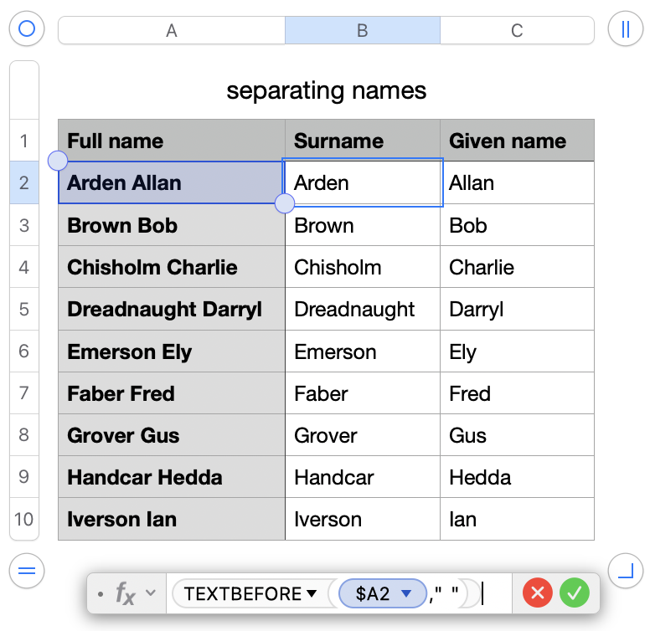Select column A header tab

coord(172,31)
